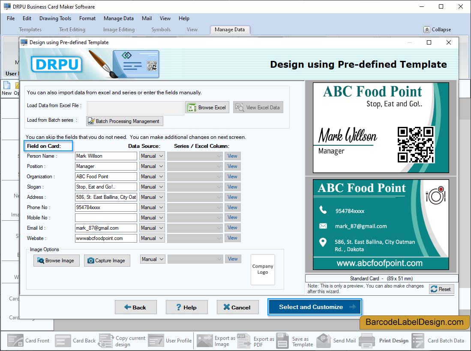Select the Manage Data ribbon tab
This screenshot has width=471, height=351.
tap(230, 30)
